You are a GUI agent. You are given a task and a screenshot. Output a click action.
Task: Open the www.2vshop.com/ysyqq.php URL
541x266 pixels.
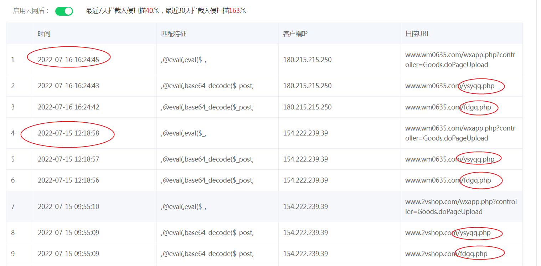click(448, 232)
